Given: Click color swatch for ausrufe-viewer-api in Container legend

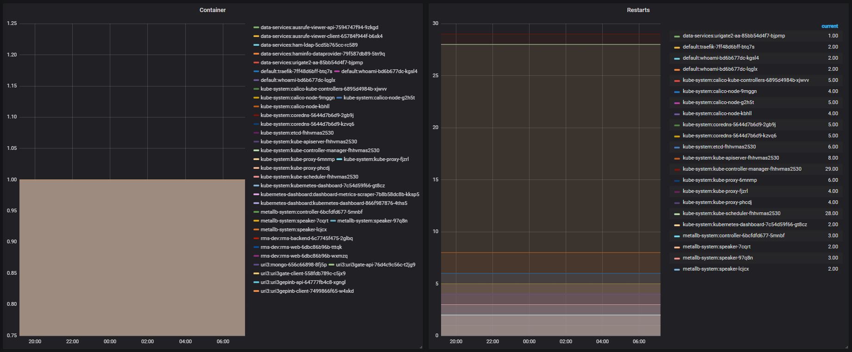Looking at the screenshot, I should (256, 28).
